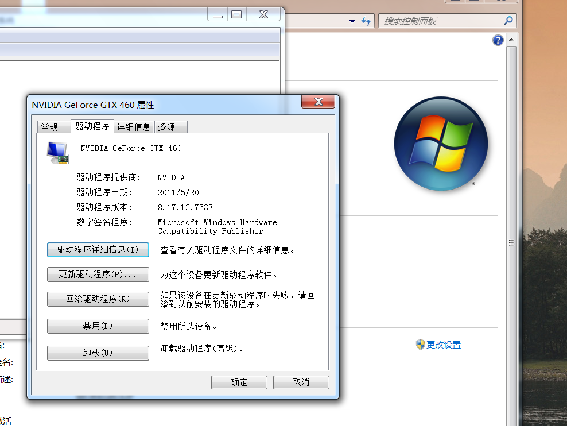
Task: Open the 详细信息 tab
Action: coord(134,127)
